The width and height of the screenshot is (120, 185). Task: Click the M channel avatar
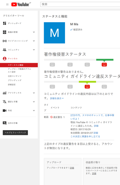54,33
